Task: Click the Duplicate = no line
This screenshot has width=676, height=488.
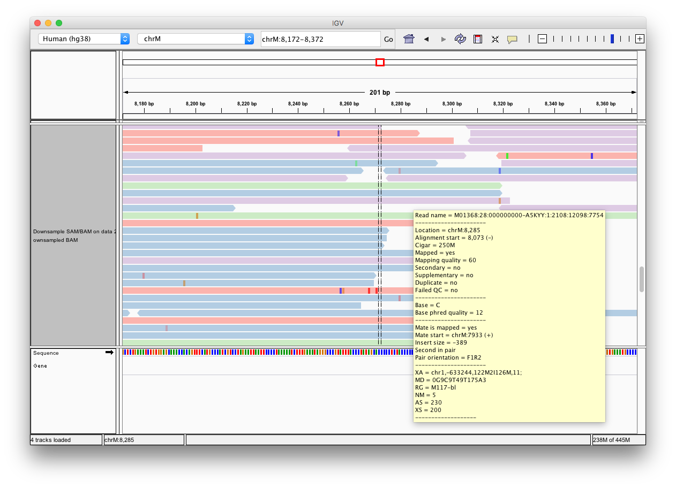Action: (x=436, y=283)
